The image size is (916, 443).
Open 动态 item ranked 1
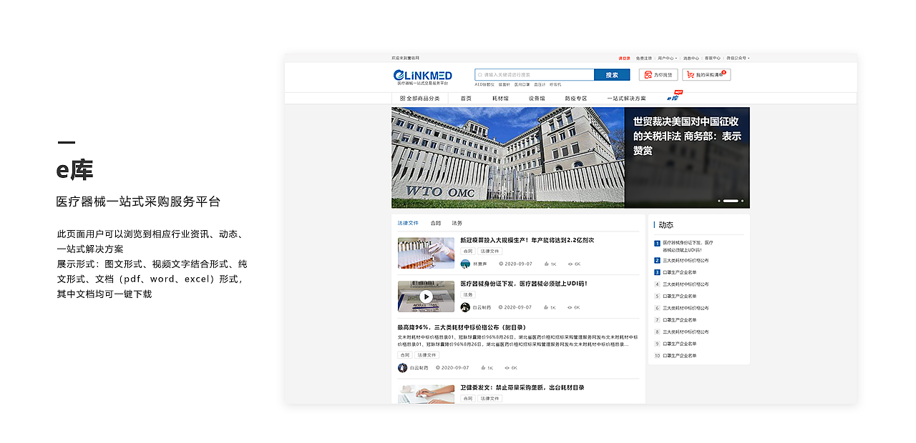(x=688, y=247)
